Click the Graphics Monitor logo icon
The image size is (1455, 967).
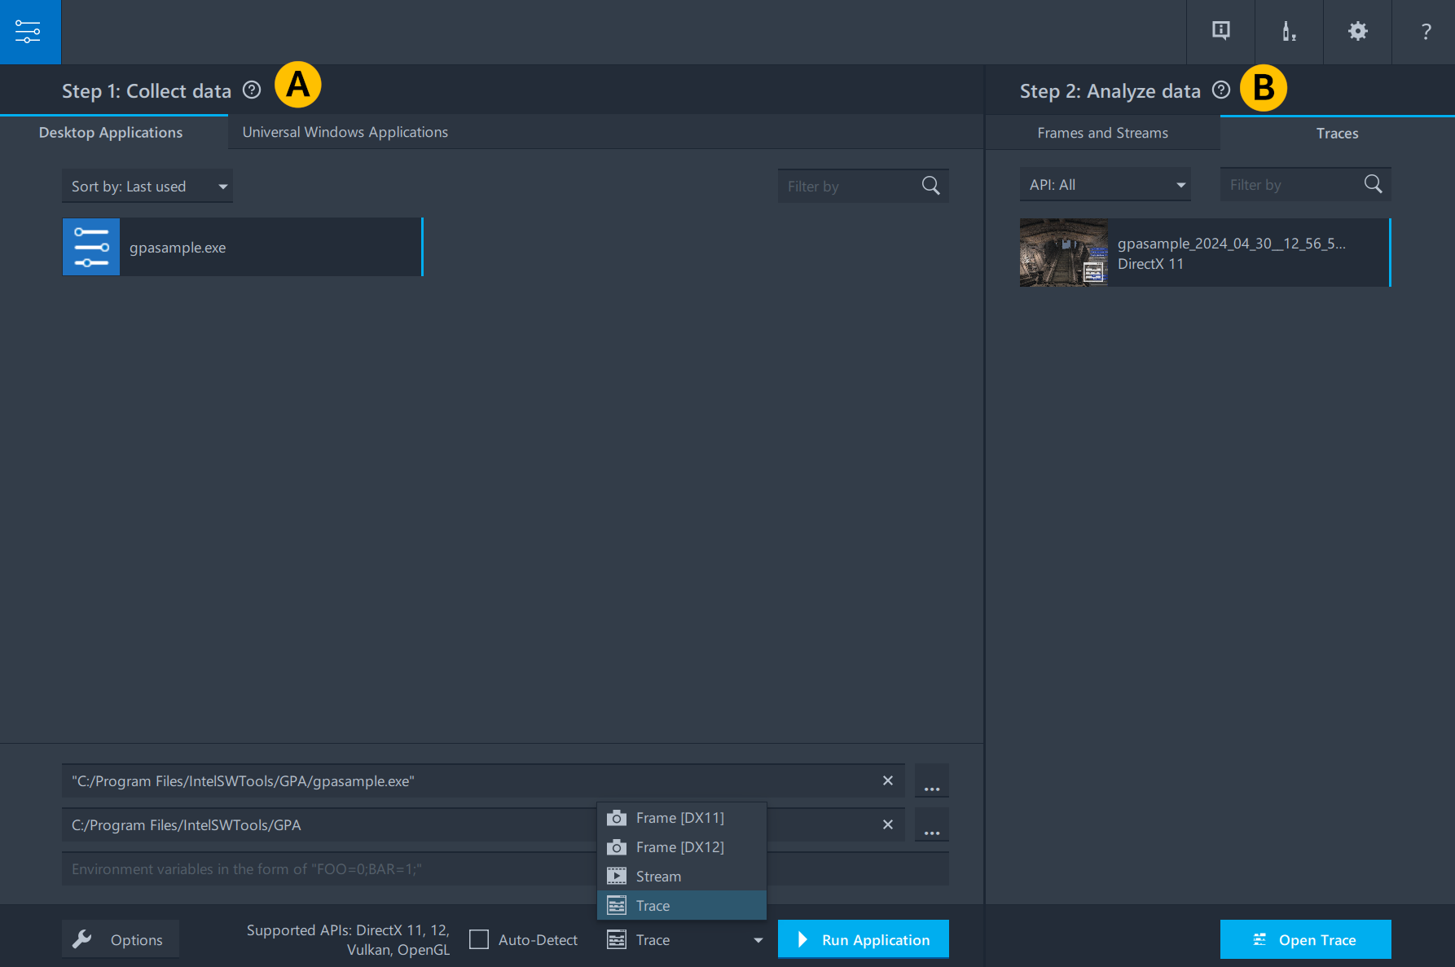pos(29,32)
